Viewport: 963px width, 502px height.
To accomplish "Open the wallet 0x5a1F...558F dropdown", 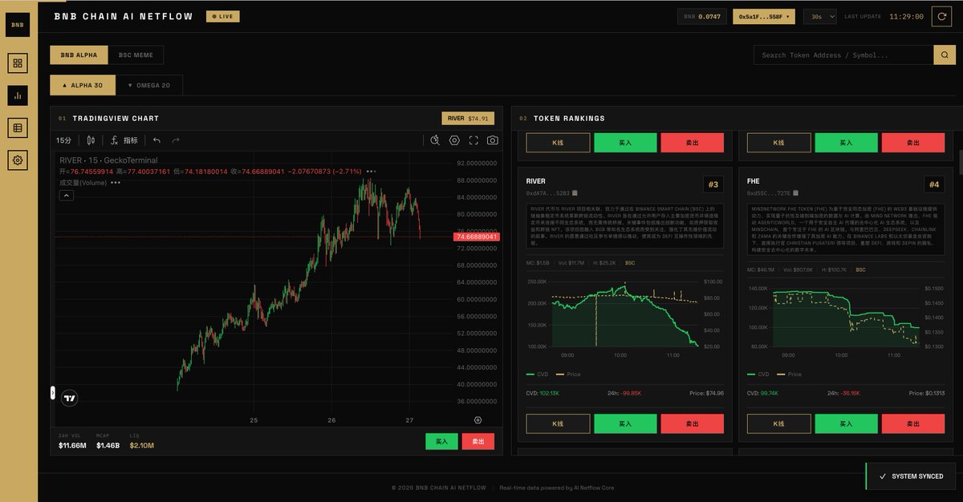I will coord(764,16).
